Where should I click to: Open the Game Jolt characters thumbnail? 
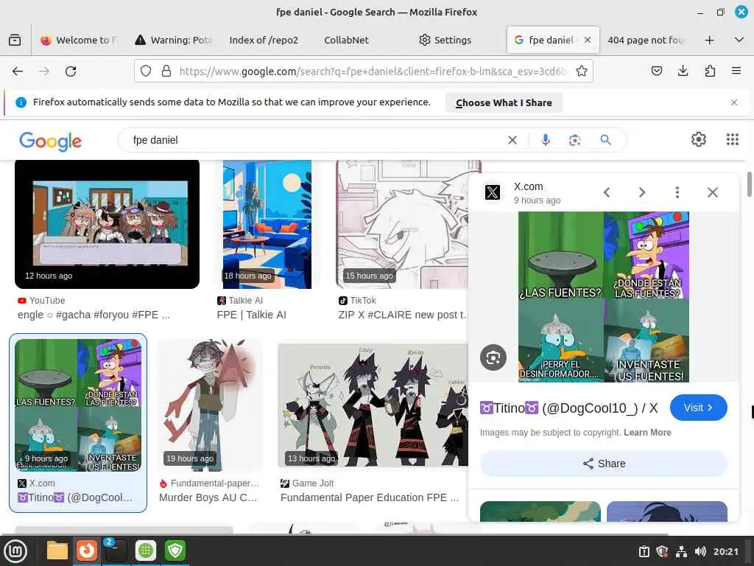(373, 405)
